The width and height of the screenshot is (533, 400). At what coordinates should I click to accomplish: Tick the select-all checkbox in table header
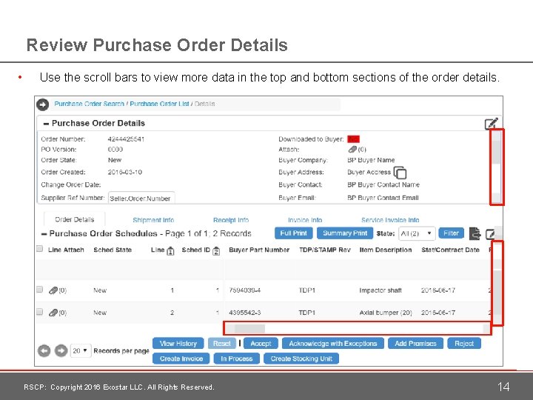tap(39, 249)
